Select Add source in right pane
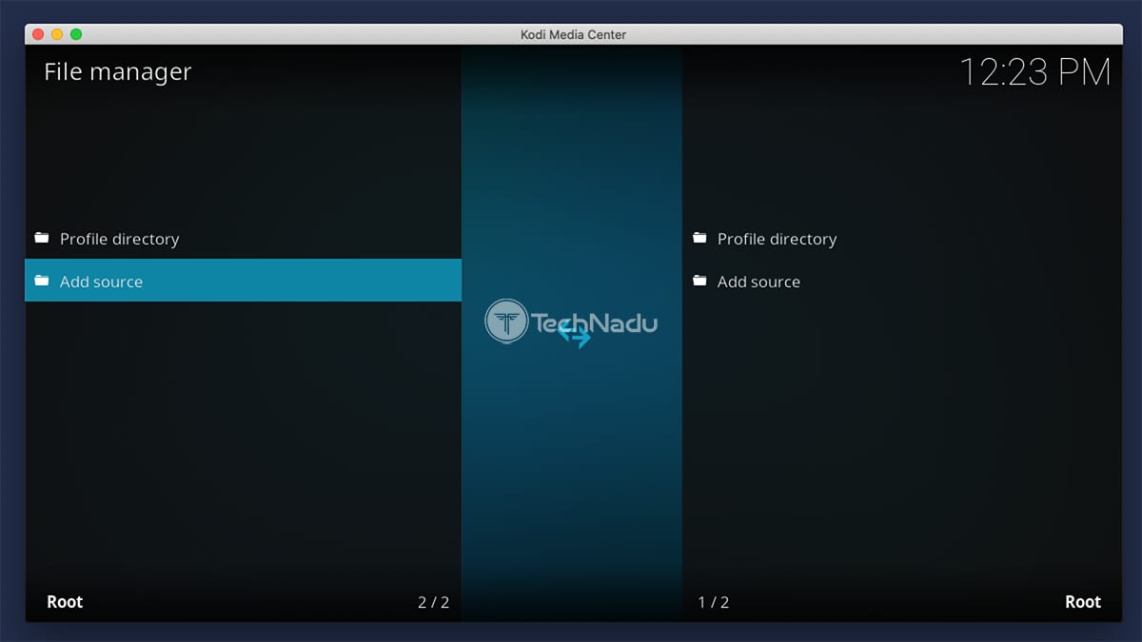The height and width of the screenshot is (642, 1142). 900,281
